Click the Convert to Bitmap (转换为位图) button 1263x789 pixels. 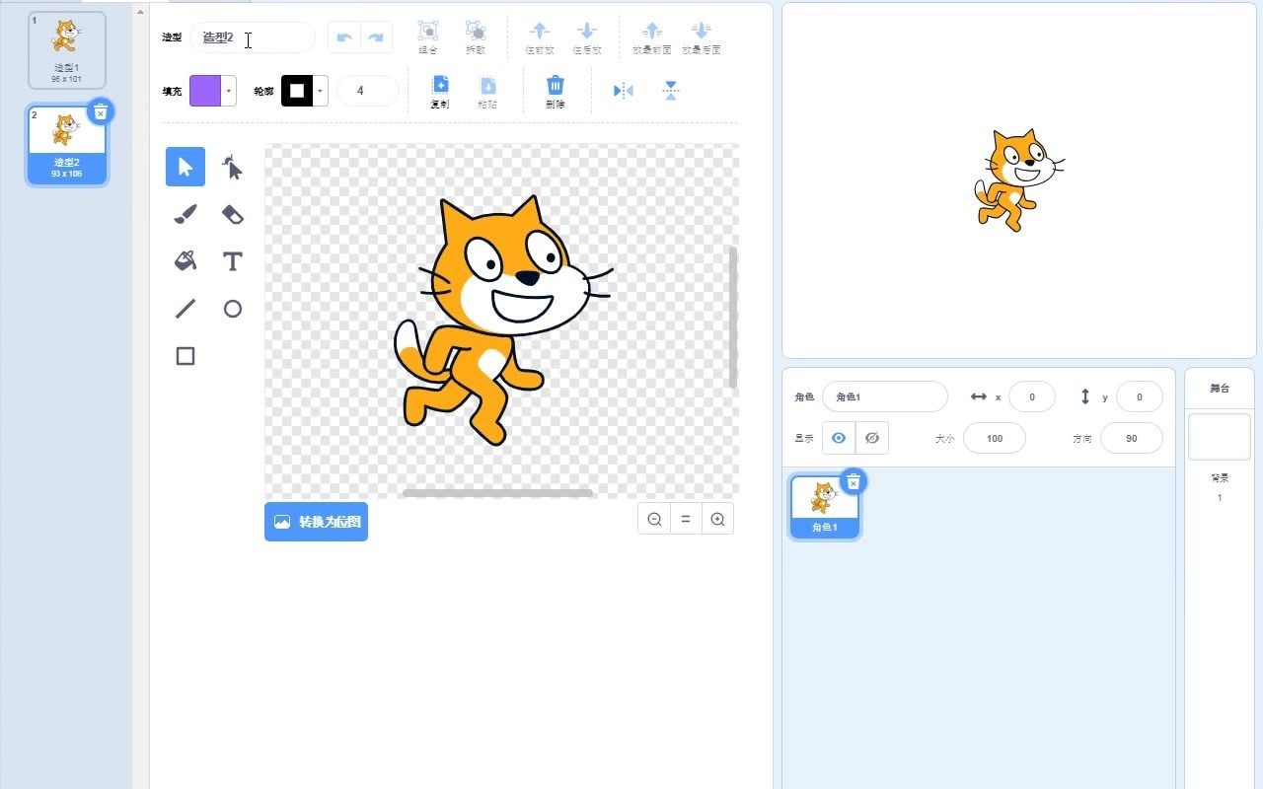pos(316,522)
